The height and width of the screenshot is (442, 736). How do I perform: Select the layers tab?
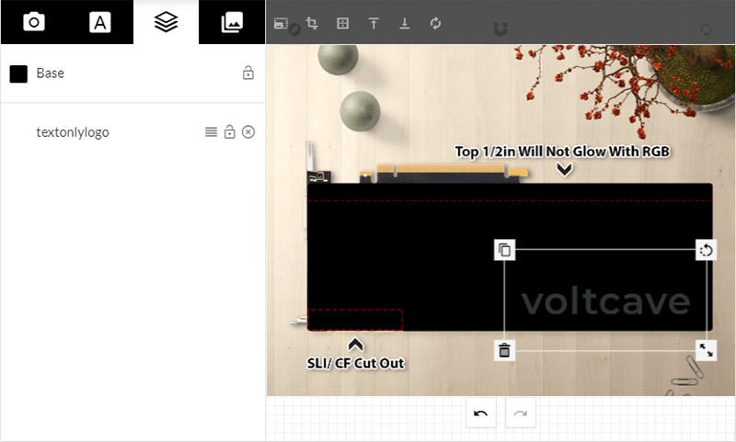click(x=166, y=22)
